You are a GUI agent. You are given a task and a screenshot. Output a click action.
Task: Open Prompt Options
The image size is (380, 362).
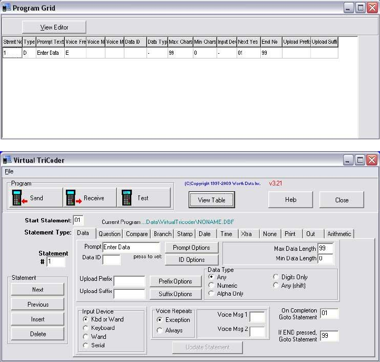[191, 248]
